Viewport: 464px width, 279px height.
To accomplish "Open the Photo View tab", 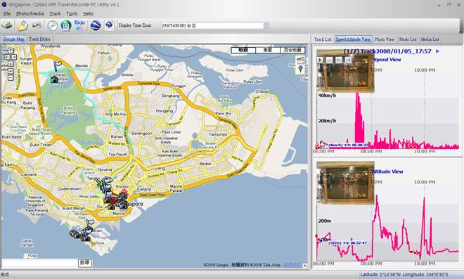I will (385, 39).
